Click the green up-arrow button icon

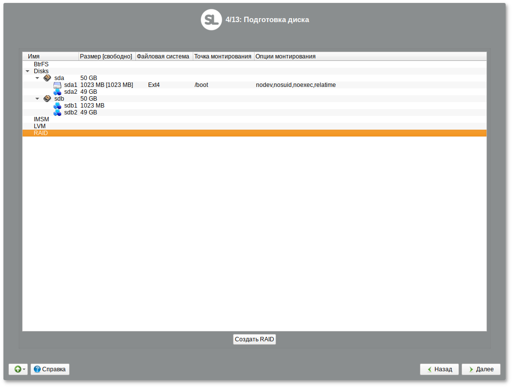click(x=17, y=369)
